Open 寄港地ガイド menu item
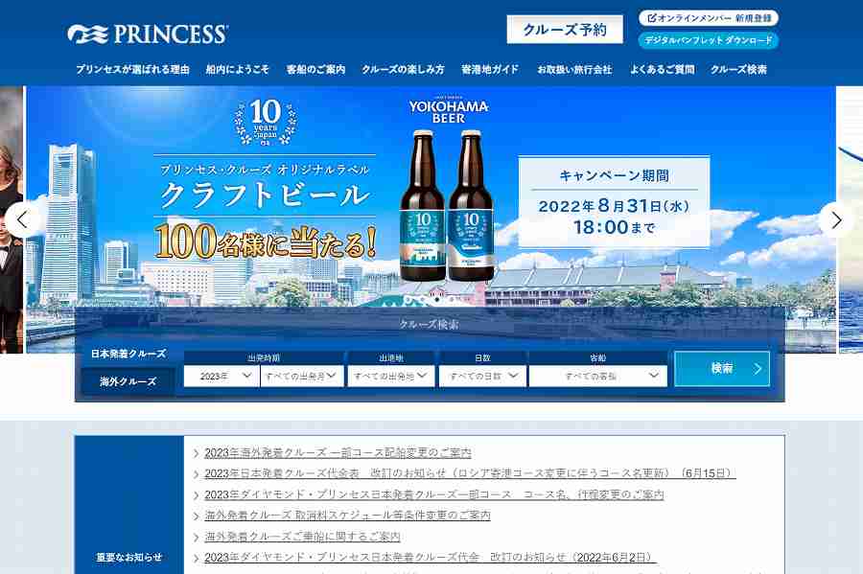The height and width of the screenshot is (574, 863). click(x=490, y=69)
